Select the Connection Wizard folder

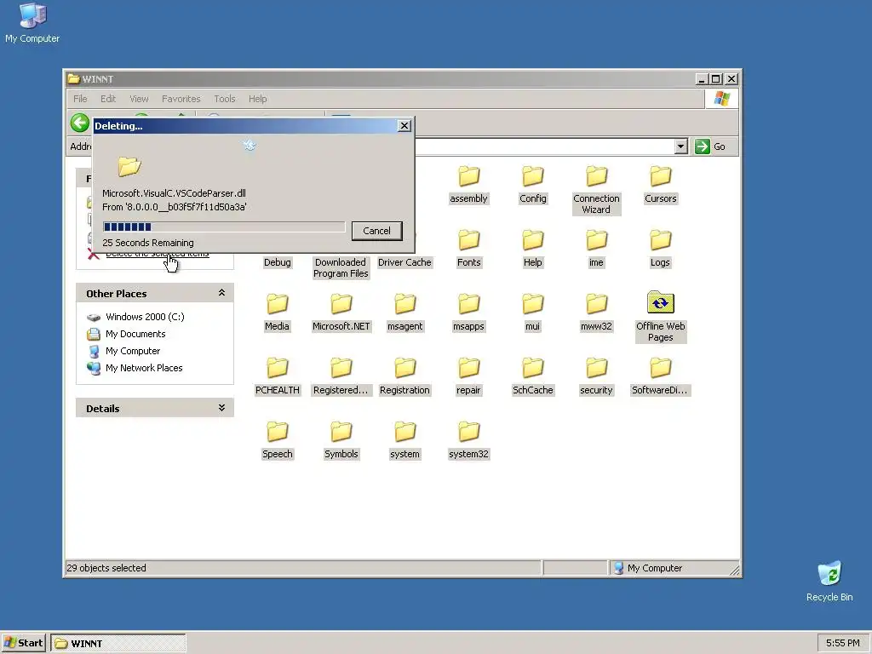tap(596, 191)
